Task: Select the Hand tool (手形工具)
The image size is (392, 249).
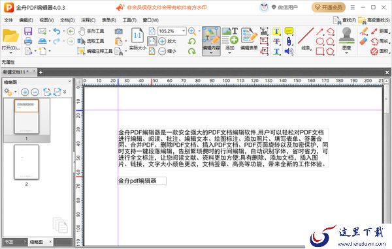Action: tap(91, 31)
